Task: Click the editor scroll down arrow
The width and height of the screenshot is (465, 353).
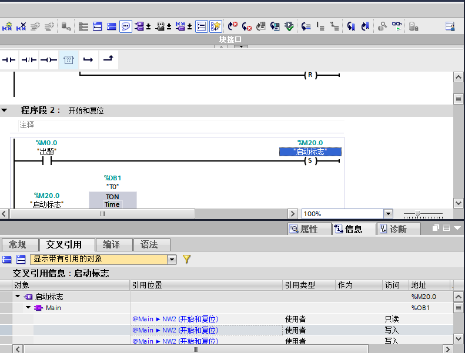Action: [458, 203]
